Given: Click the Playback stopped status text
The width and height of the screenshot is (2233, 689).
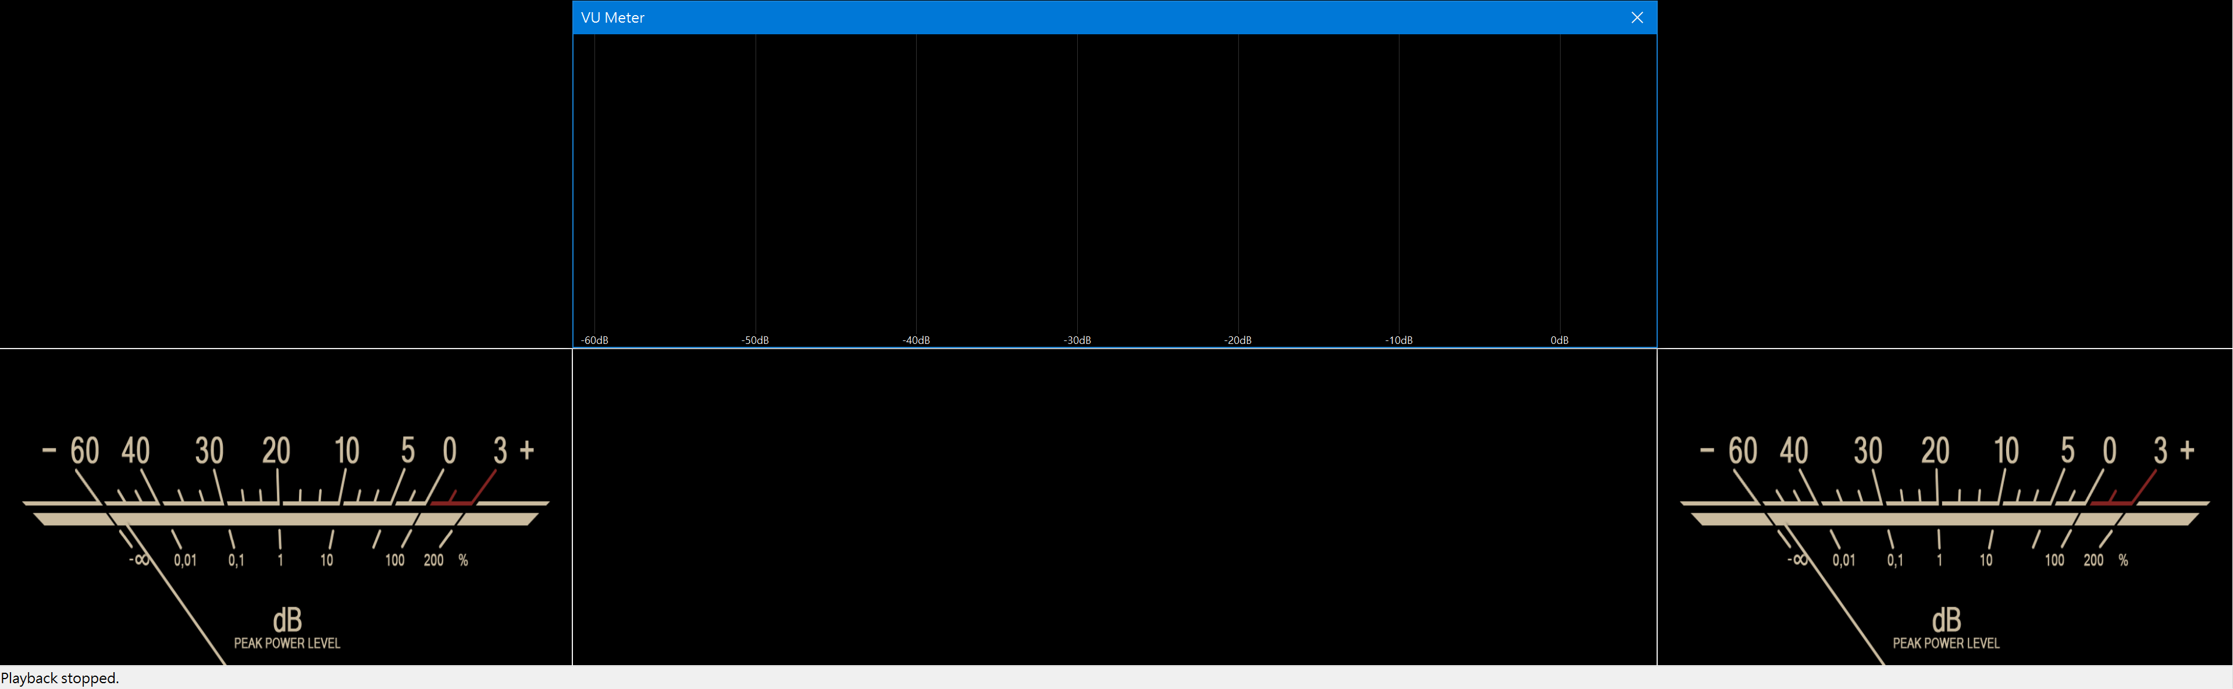Looking at the screenshot, I should (60, 678).
